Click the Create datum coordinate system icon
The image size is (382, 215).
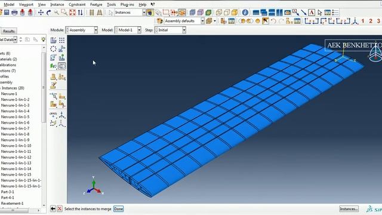point(62,115)
